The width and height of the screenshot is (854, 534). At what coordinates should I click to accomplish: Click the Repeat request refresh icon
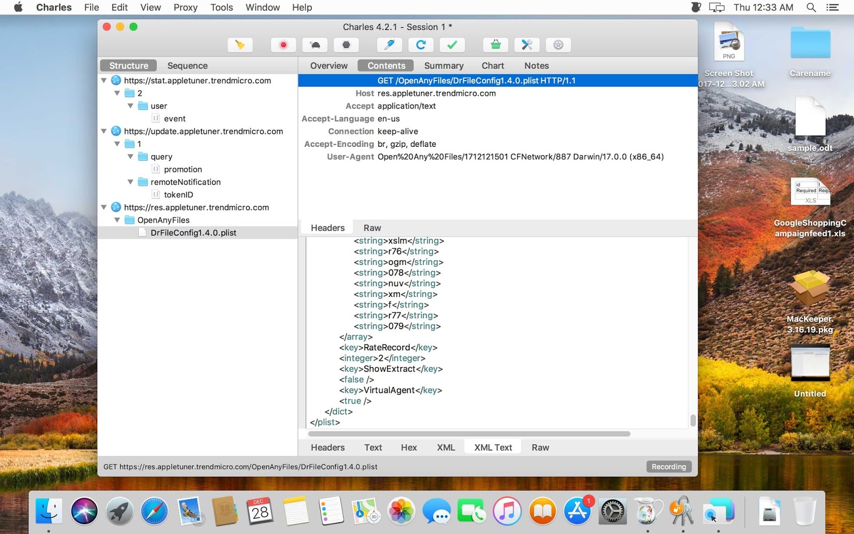[x=421, y=45]
